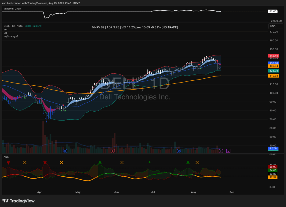This screenshot has height=207, width=286.
Task: Open the purple earnings E marker at far right
Action: (228, 151)
